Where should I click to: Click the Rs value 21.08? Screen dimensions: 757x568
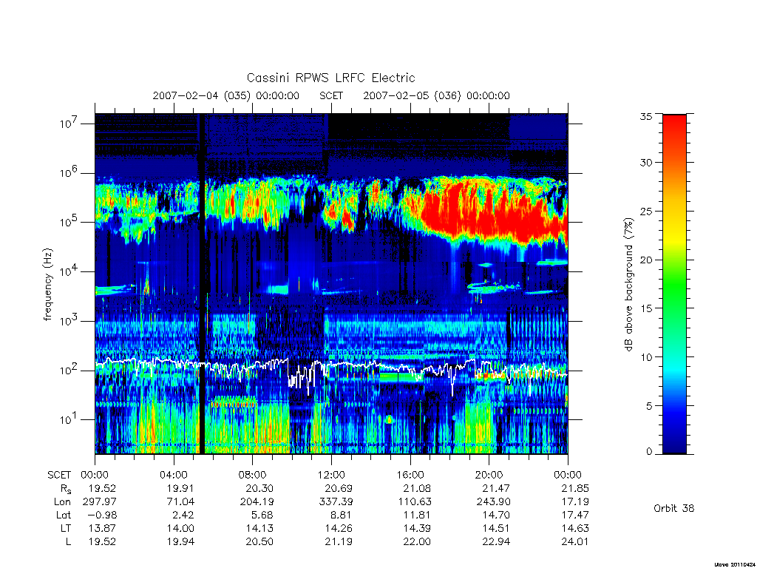[x=417, y=488]
